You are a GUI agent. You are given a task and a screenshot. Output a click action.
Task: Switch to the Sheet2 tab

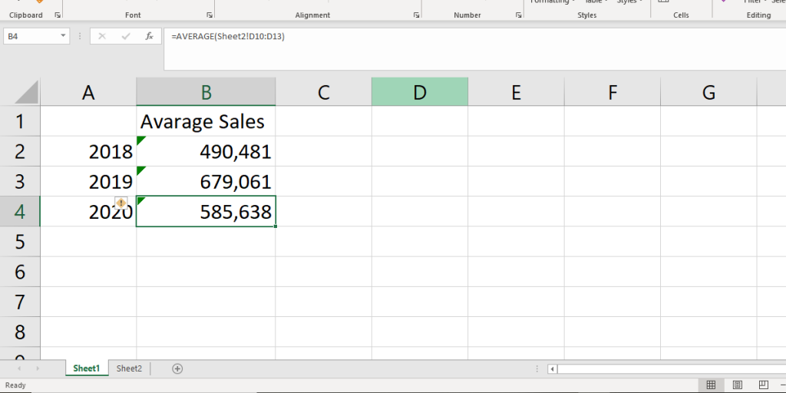pos(129,368)
